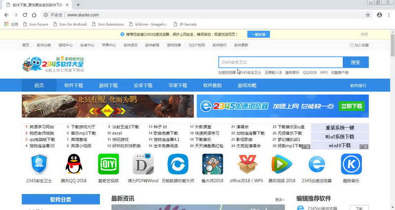Click the 万能数据恢复大师 icon
Screen dimensions: 395x210
pyautogui.click(x=178, y=164)
